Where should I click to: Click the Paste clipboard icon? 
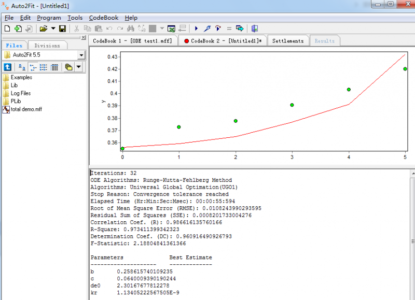click(98, 28)
